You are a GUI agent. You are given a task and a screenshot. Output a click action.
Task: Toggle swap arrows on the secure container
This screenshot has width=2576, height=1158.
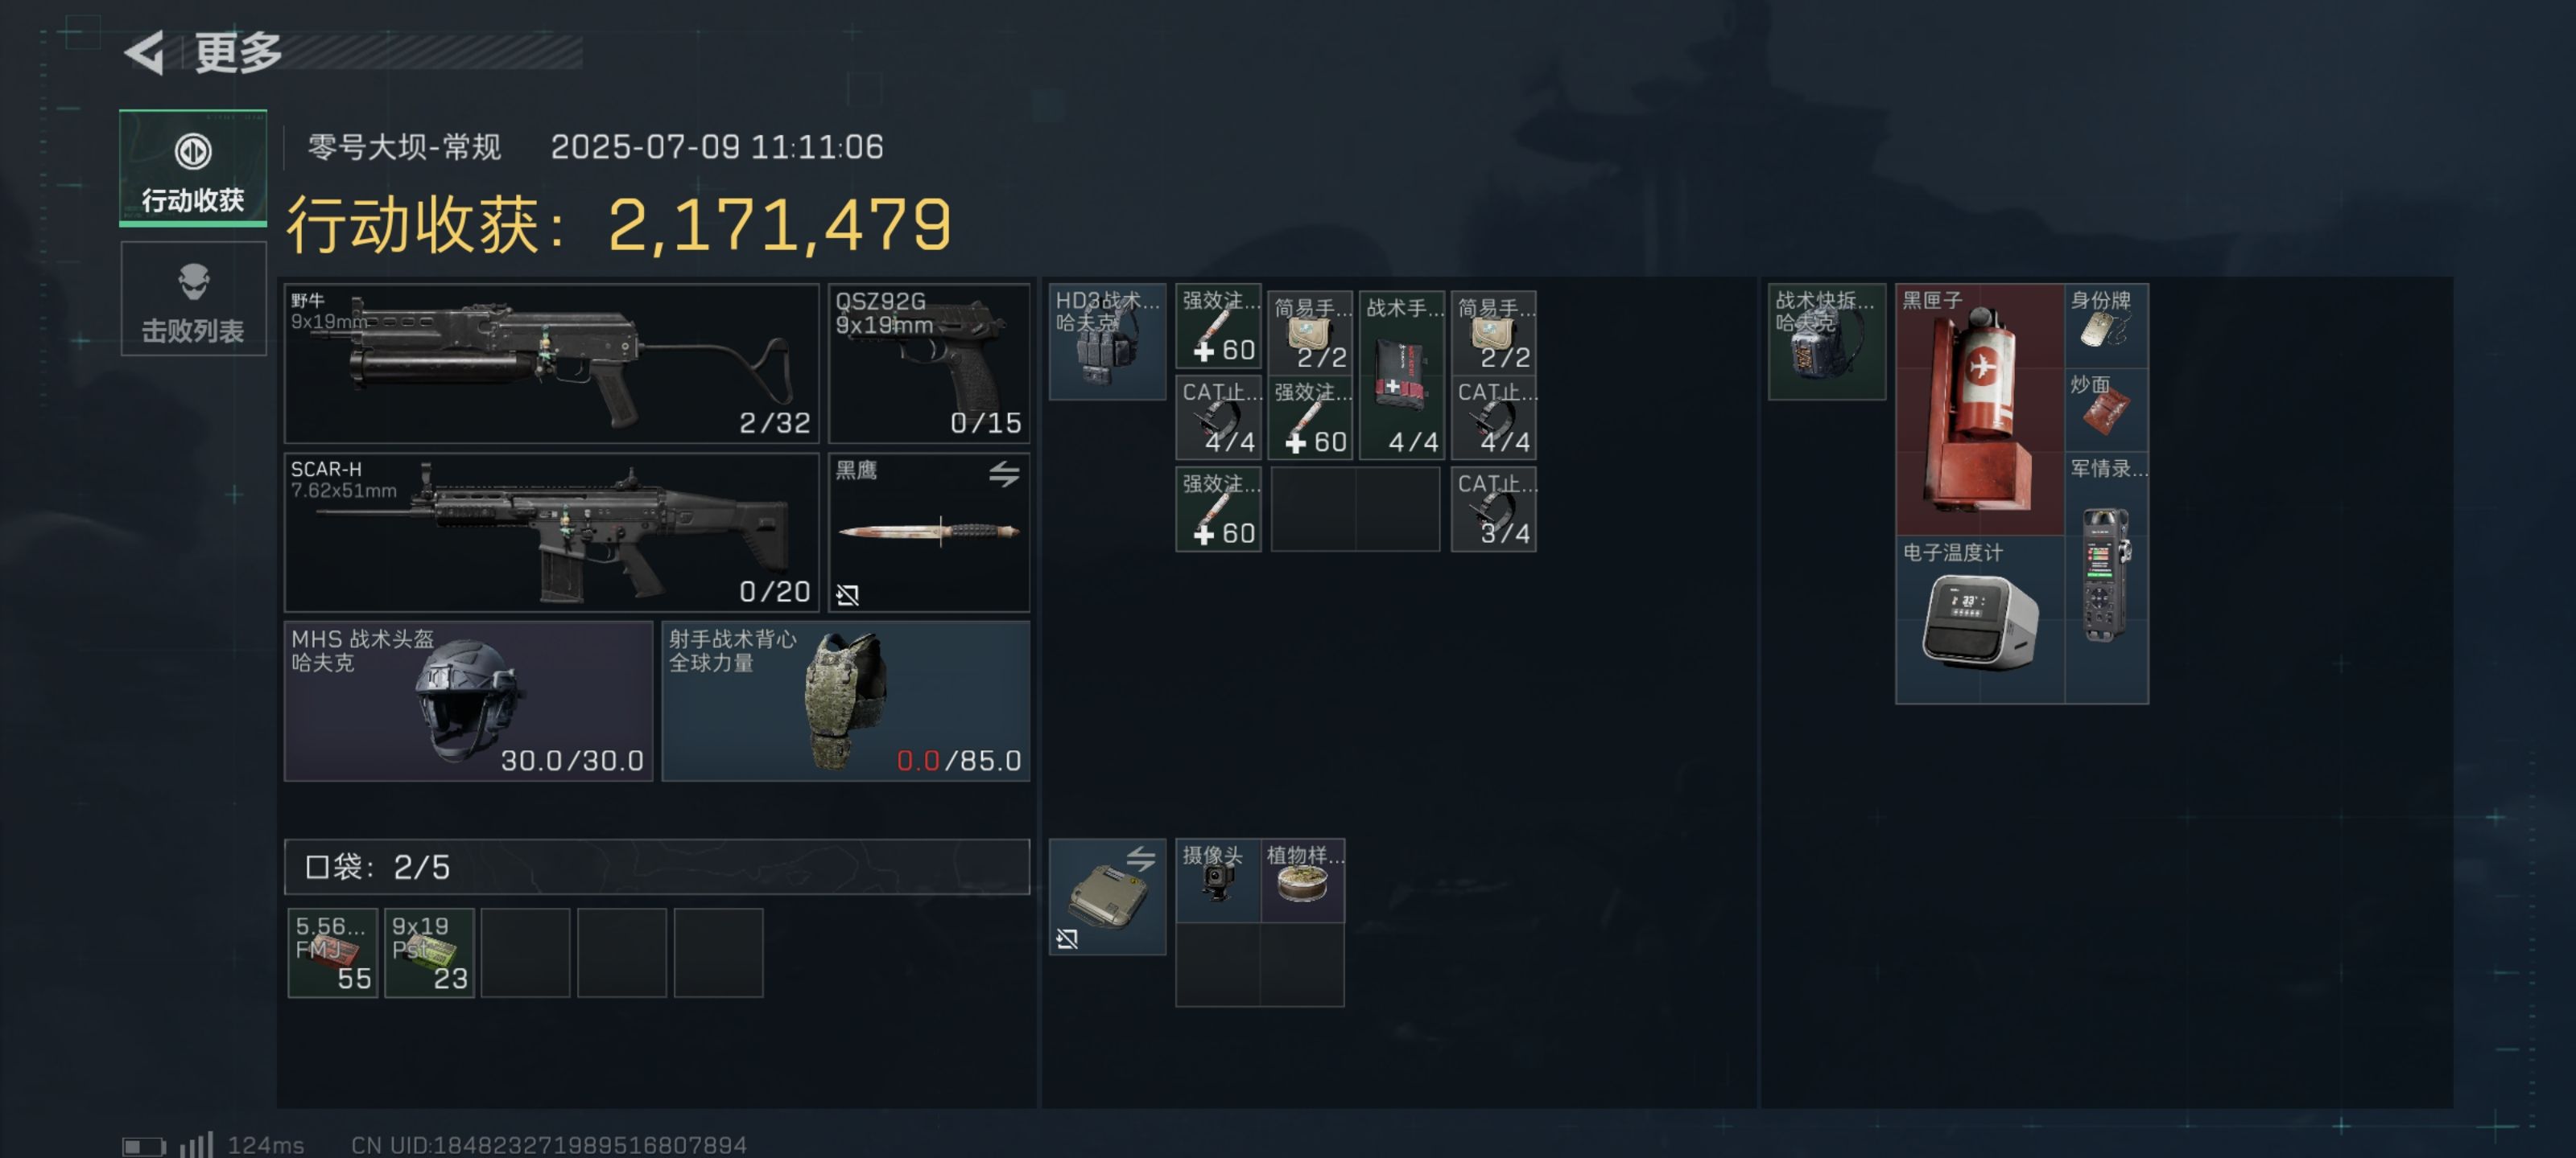pos(1141,857)
